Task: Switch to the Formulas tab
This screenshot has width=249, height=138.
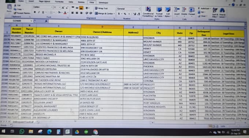Action: click(59, 2)
